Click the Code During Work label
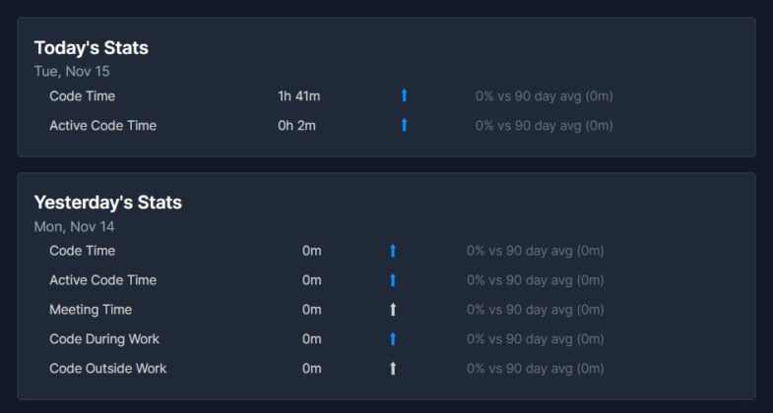 point(104,339)
